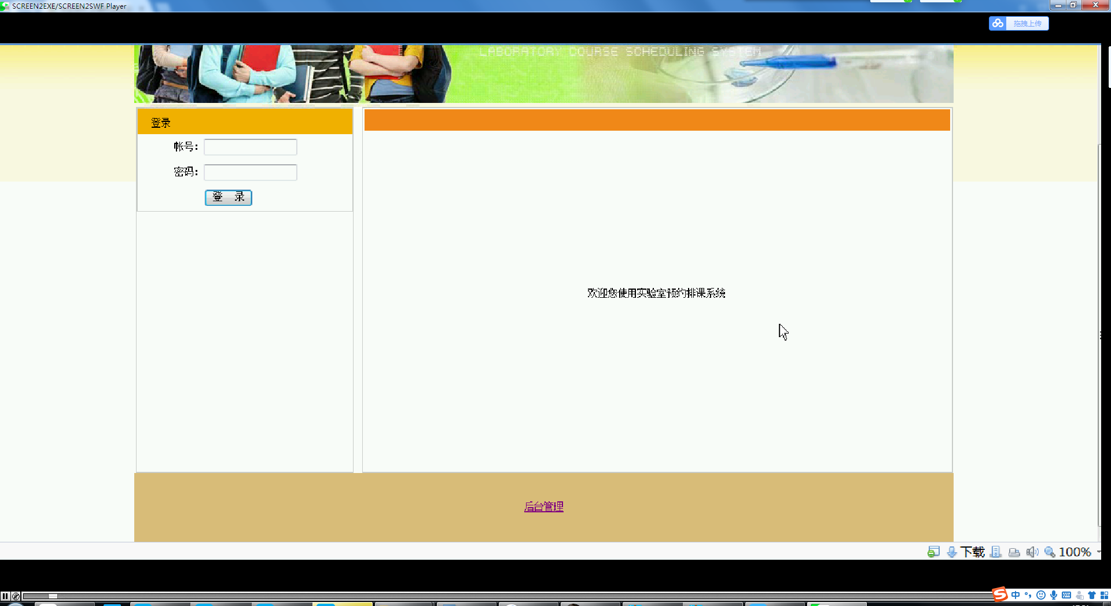Click the Sogou user account icon
The height and width of the screenshot is (606, 1111).
pyautogui.click(x=1079, y=595)
